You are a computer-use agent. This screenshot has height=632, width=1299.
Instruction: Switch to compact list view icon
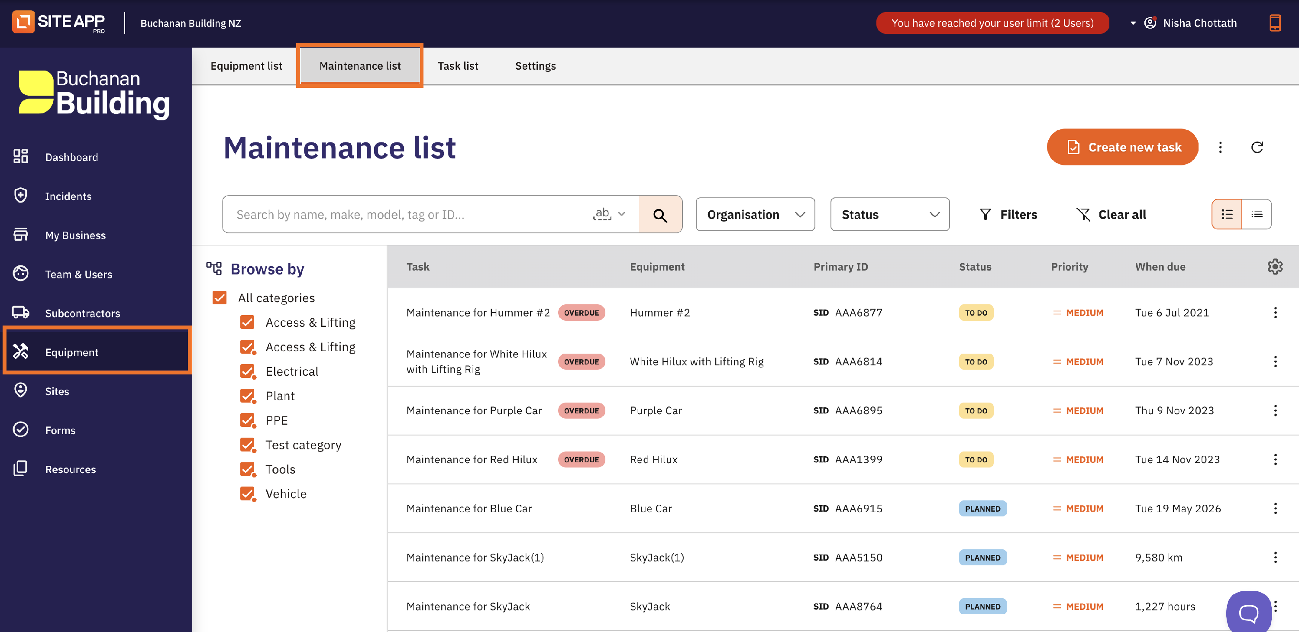coord(1257,215)
